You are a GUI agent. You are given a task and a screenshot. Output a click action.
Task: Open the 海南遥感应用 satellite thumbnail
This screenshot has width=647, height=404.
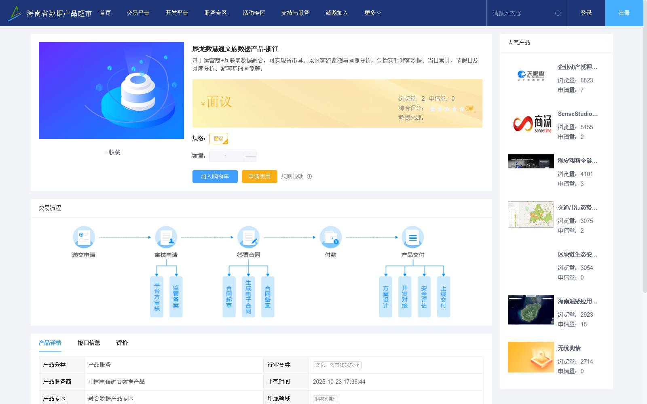[531, 310]
